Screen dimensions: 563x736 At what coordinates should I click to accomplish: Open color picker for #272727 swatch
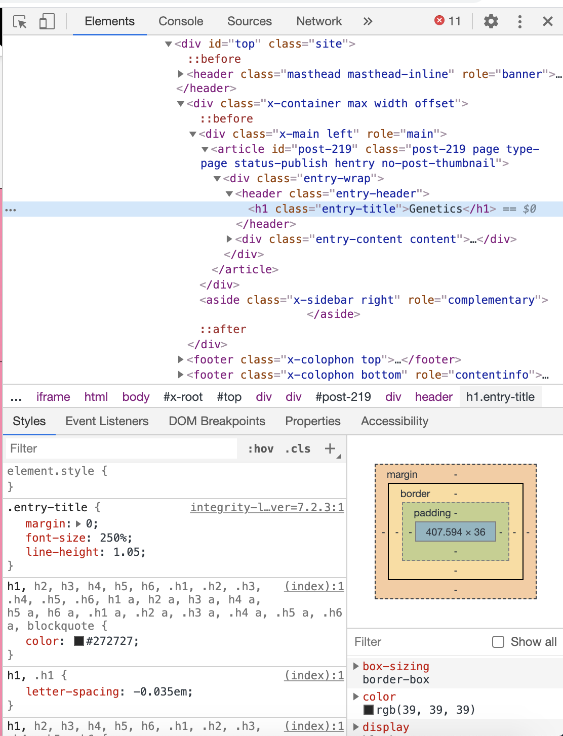click(79, 641)
